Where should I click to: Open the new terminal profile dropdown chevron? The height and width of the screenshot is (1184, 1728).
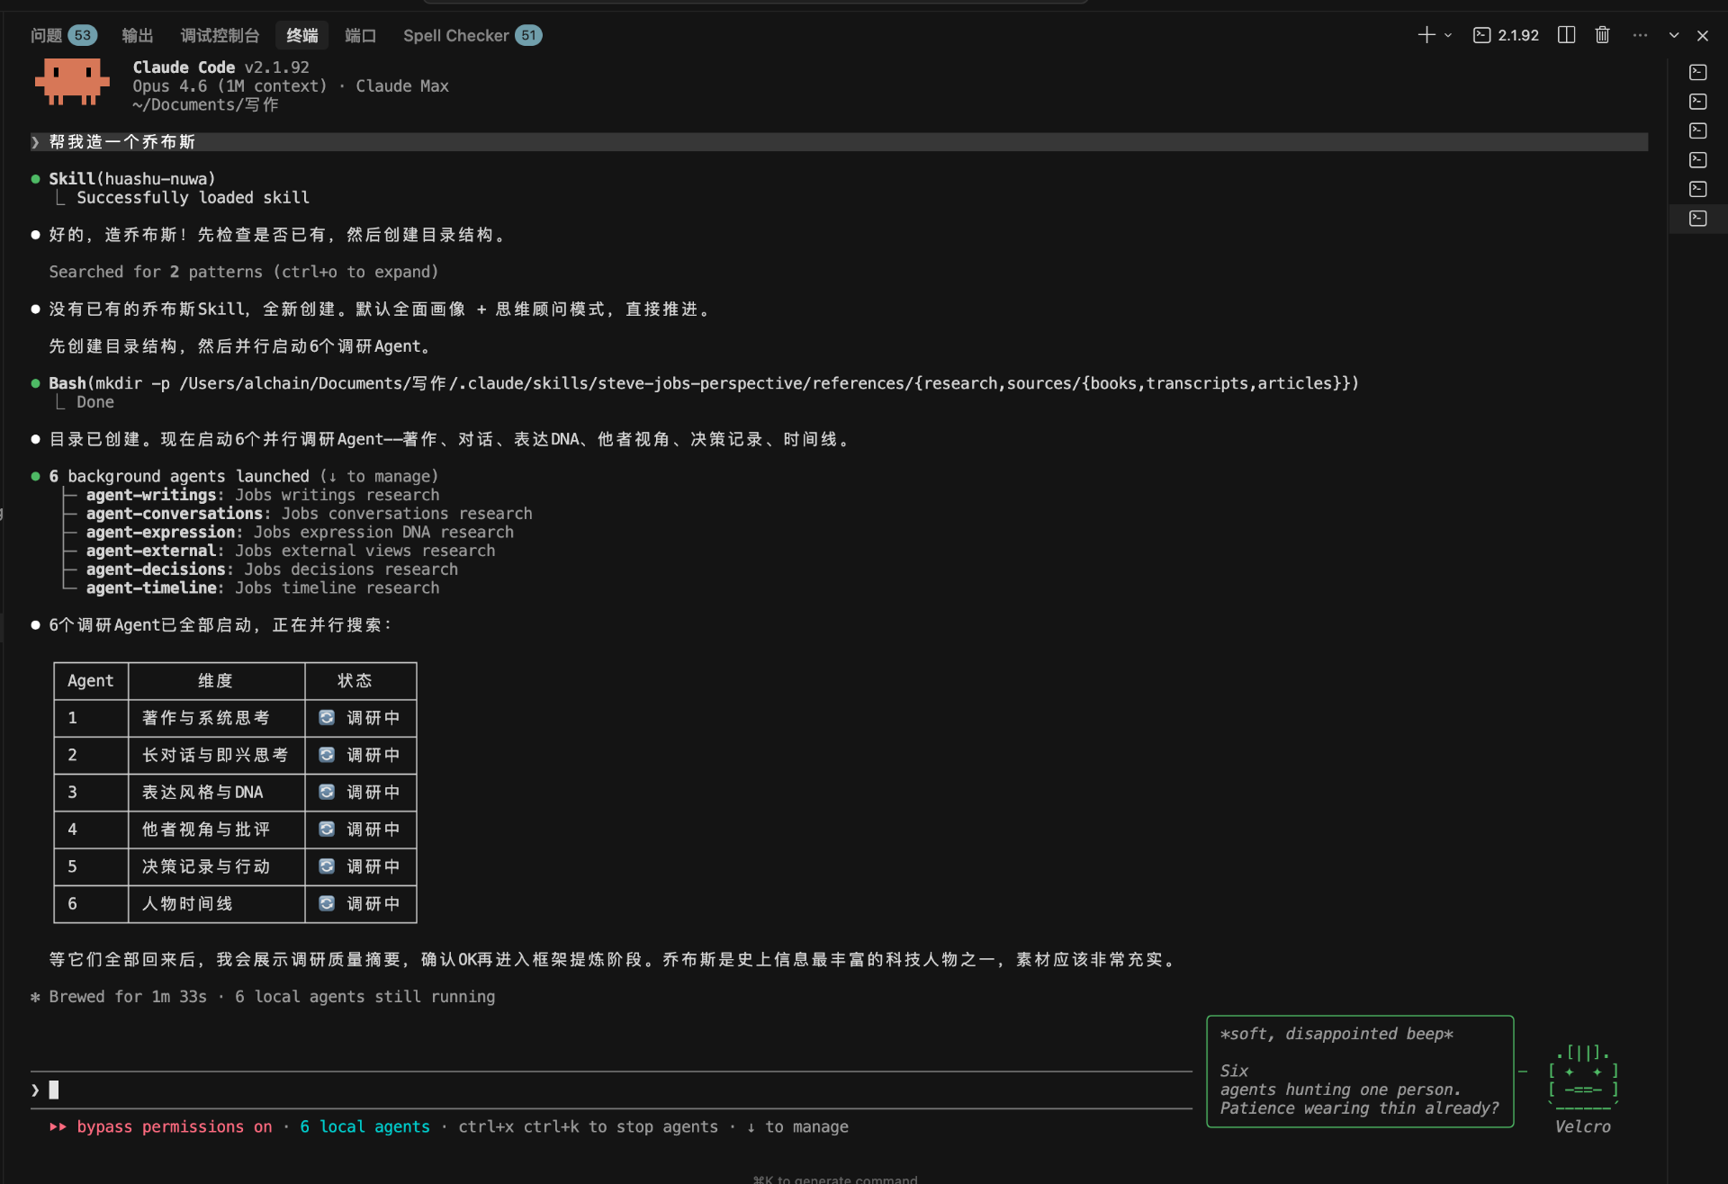click(x=1446, y=35)
